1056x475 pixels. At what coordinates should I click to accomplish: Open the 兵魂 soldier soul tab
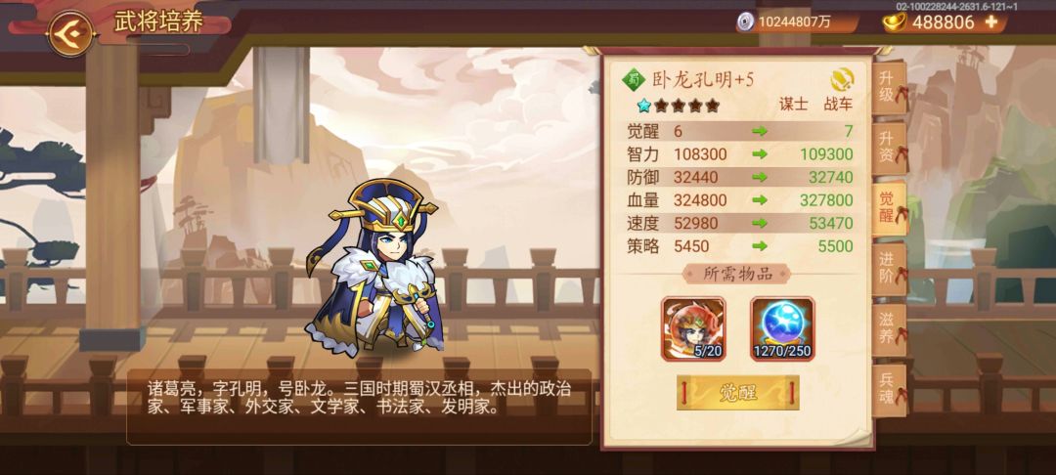tap(889, 390)
